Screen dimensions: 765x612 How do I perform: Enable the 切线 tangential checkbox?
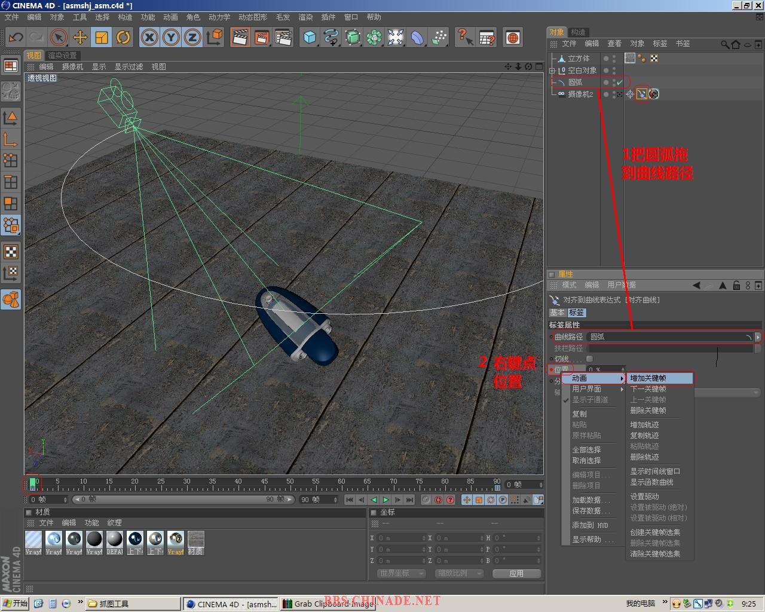pos(590,359)
